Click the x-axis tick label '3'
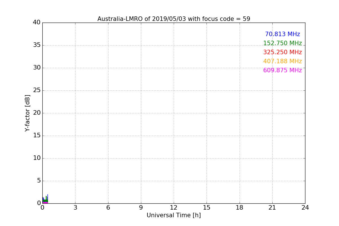This screenshot has width=339, height=226. [75, 208]
